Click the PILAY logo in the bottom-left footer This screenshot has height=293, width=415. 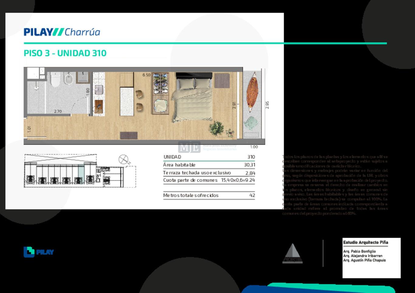[39, 252]
